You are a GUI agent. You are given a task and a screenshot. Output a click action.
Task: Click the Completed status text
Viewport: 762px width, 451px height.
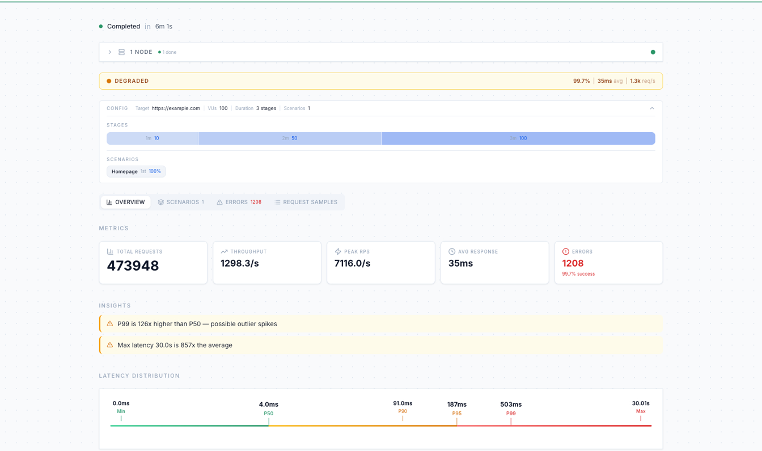click(124, 27)
